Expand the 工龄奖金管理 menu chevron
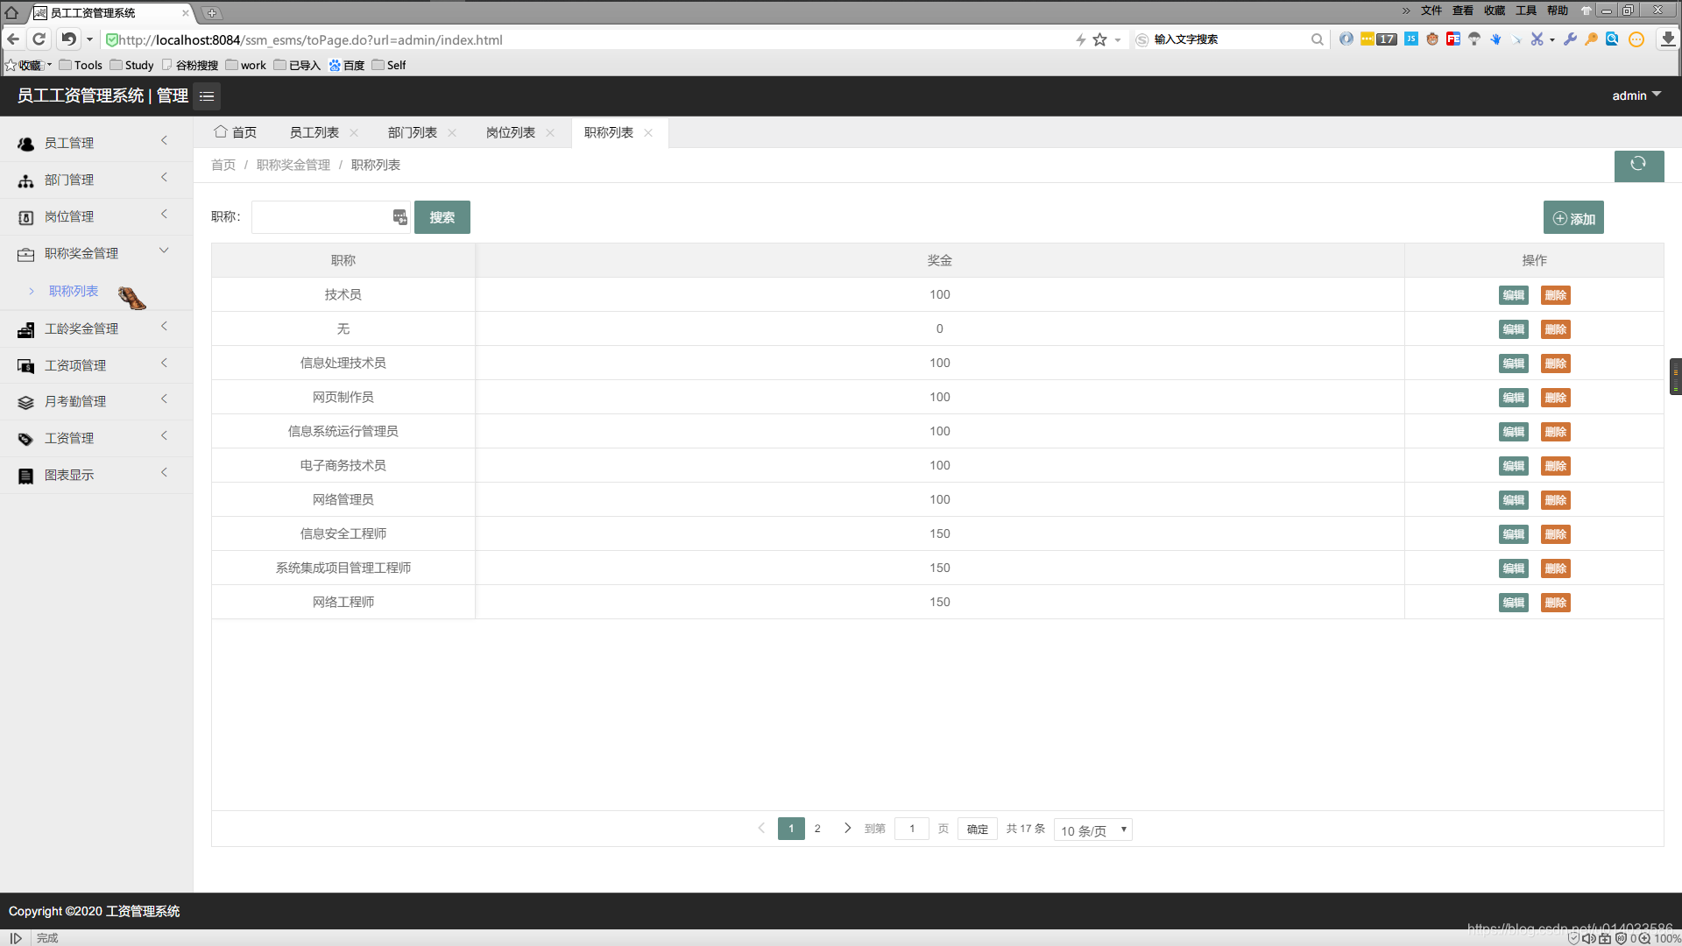Screen dimensions: 1682x946 tap(164, 327)
